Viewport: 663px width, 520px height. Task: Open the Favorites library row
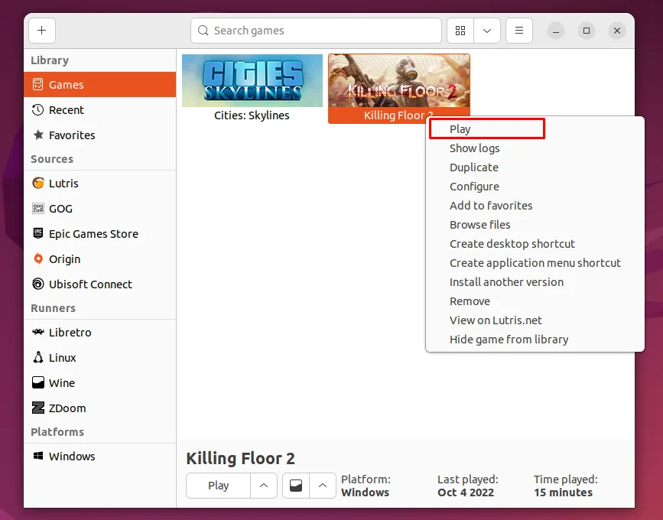pos(99,135)
